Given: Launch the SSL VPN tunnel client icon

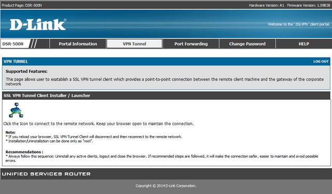Looking at the screenshot, I should [x=16, y=110].
